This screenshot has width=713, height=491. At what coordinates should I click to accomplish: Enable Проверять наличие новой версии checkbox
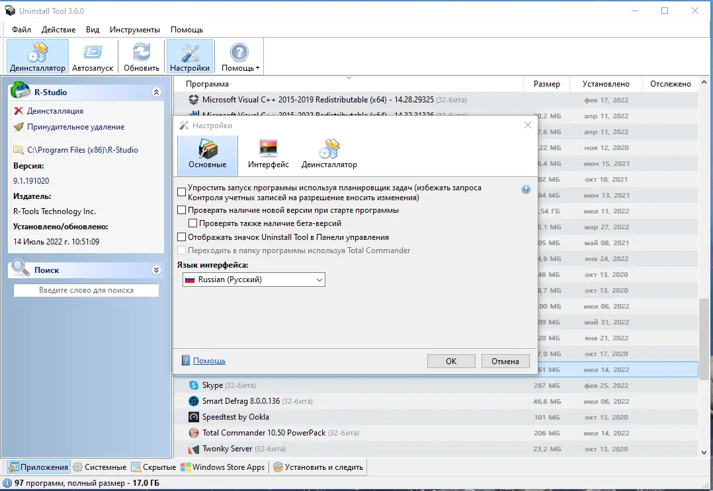pos(181,210)
